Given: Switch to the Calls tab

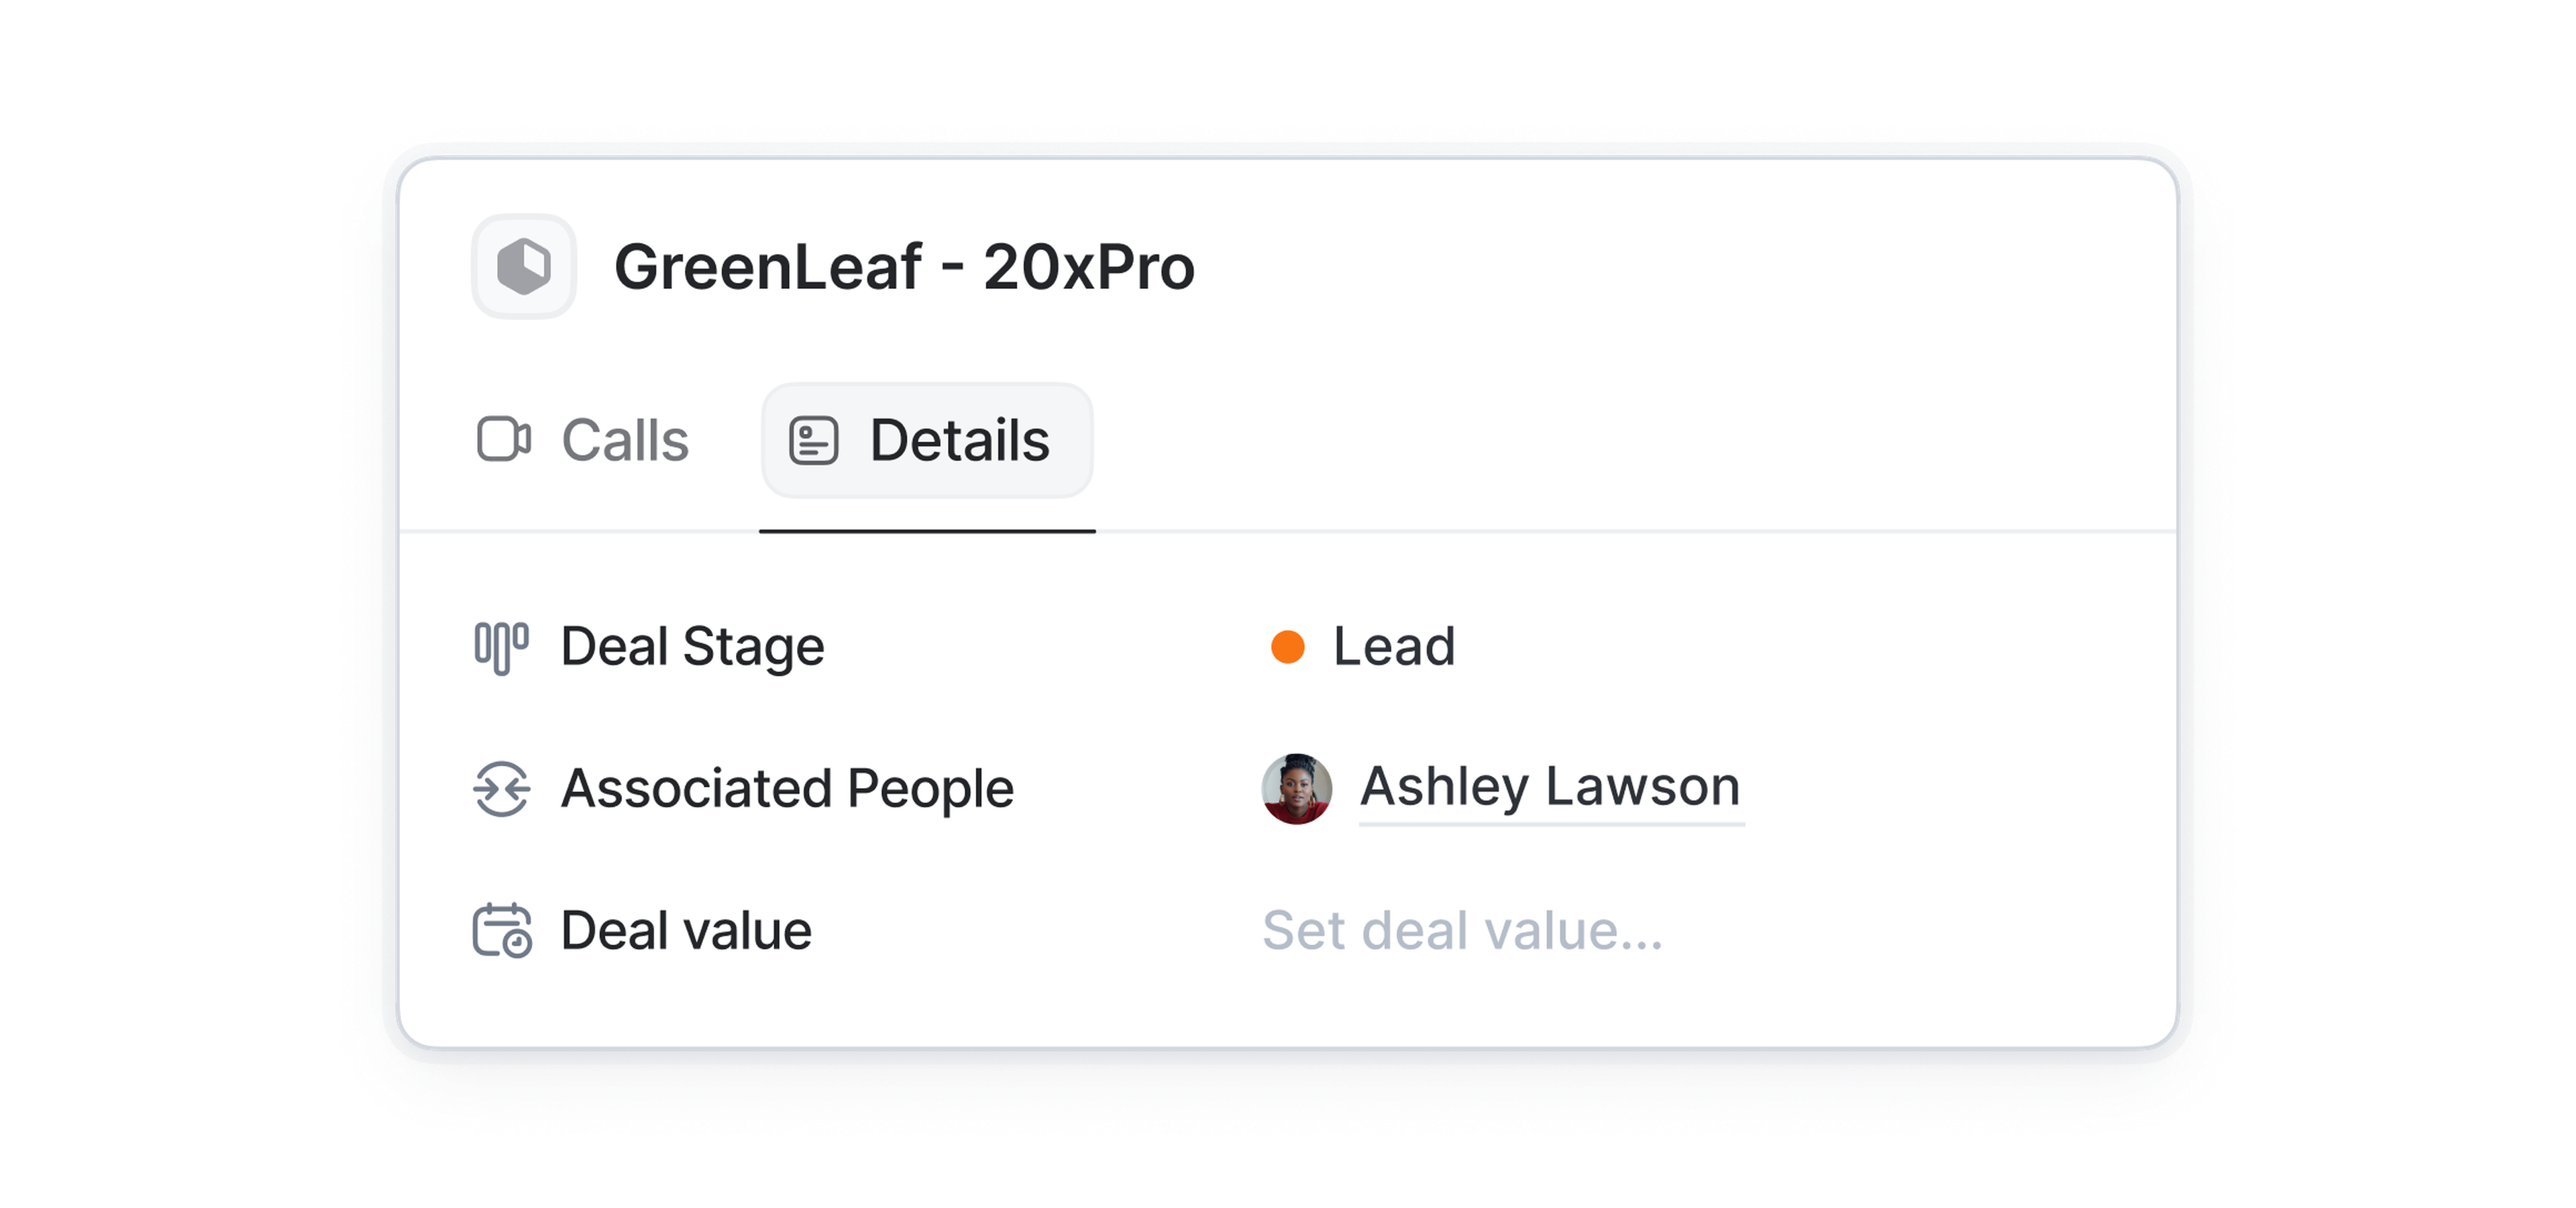Looking at the screenshot, I should click(624, 440).
